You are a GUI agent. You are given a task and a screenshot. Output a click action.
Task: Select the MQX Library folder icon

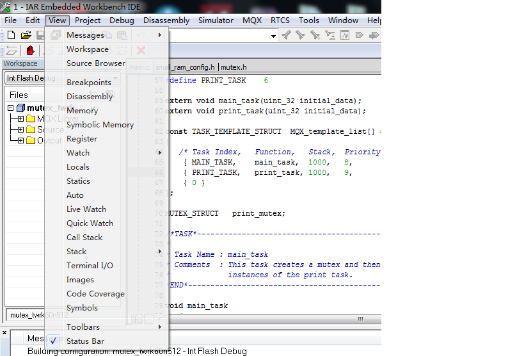[31, 118]
